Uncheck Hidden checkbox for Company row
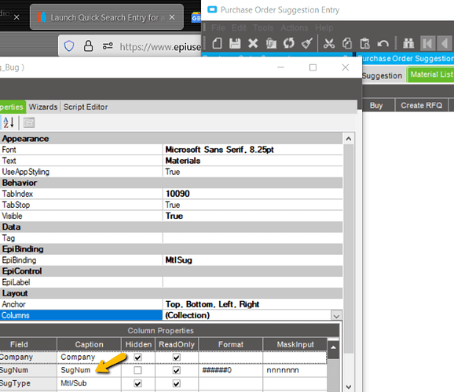 click(x=137, y=358)
